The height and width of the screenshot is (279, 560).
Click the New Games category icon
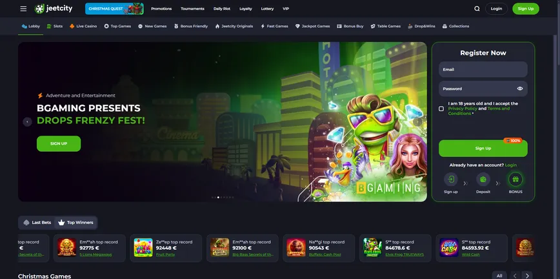[x=141, y=26]
